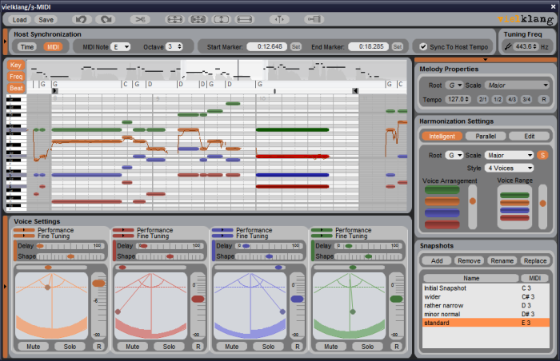Click the Start Marker time field
Viewport: 560px width, 361px height.
pyautogui.click(x=266, y=47)
